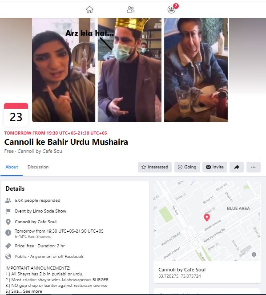
Task: Mark yourself as Interested in event
Action: [x=155, y=167]
